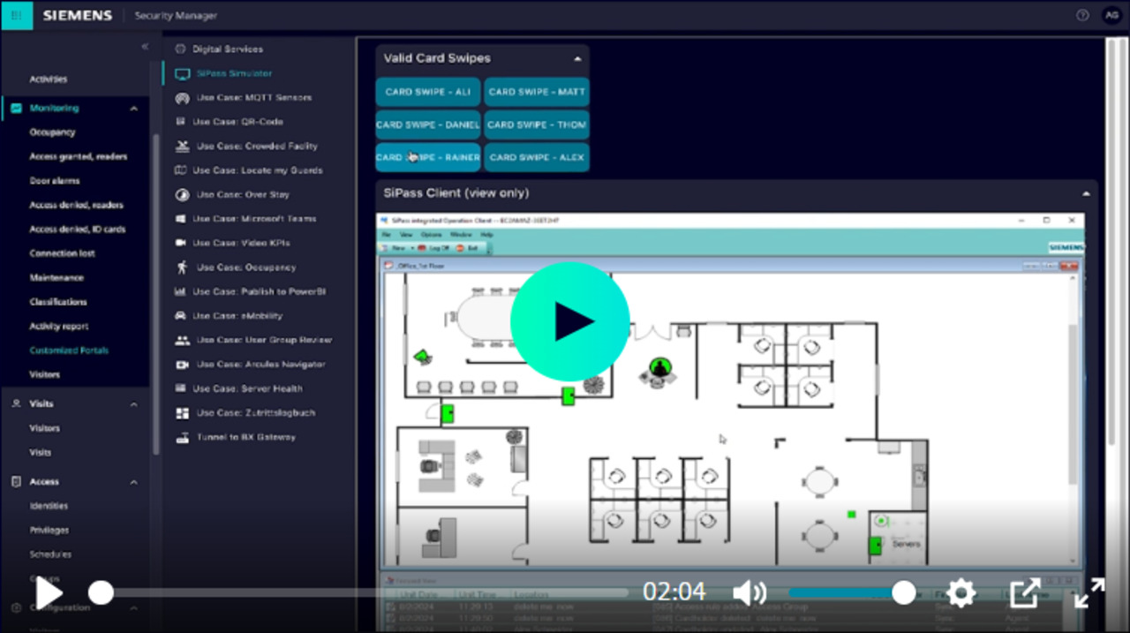Collapse the SiPass Client view panel
Image resolution: width=1130 pixels, height=633 pixels.
coord(1085,193)
